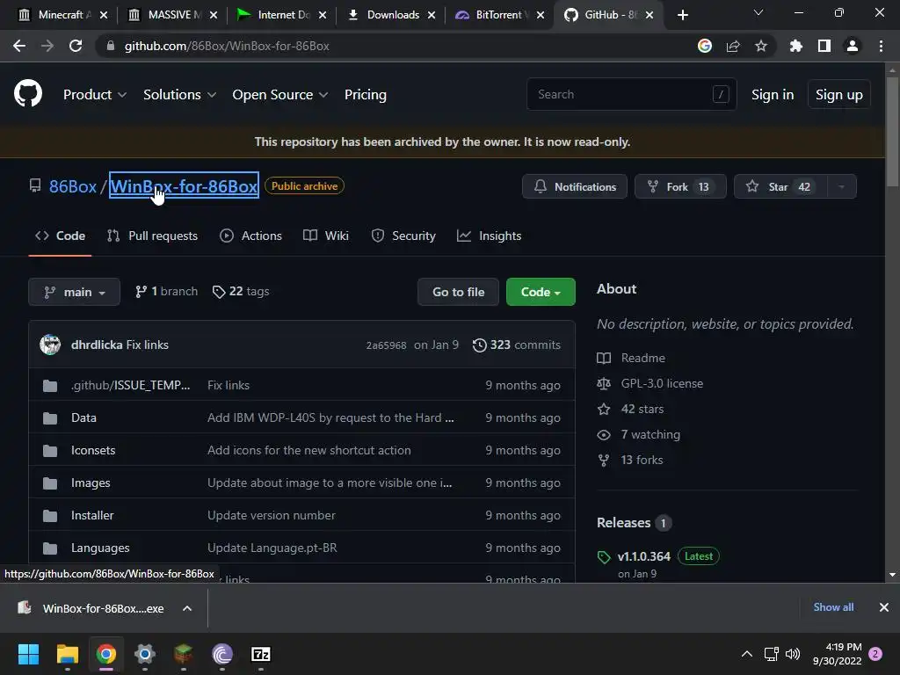View 1 branch link
The image size is (900, 675).
click(166, 292)
